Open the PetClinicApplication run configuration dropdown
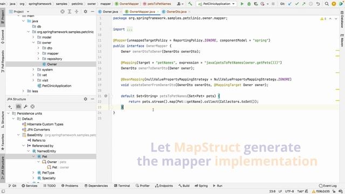The width and height of the screenshot is (345, 194). point(216,4)
